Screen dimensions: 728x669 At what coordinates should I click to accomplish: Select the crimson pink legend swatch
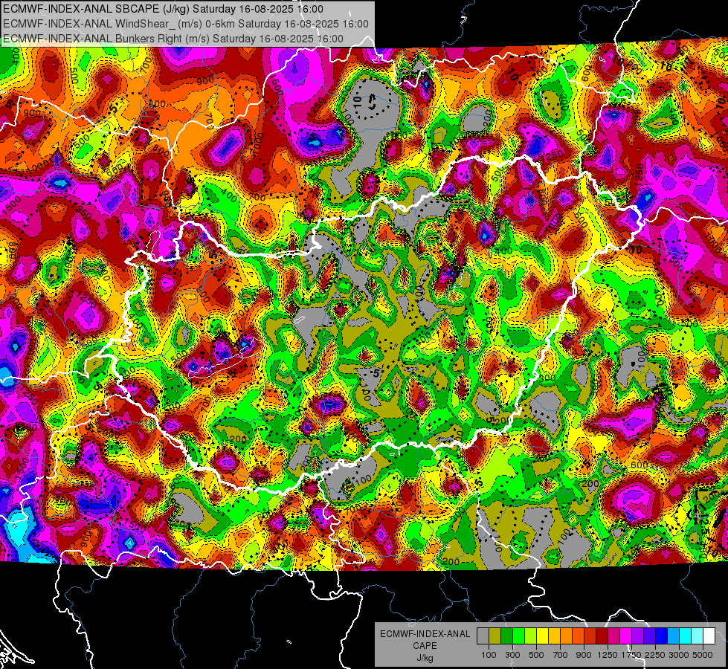tap(613, 636)
